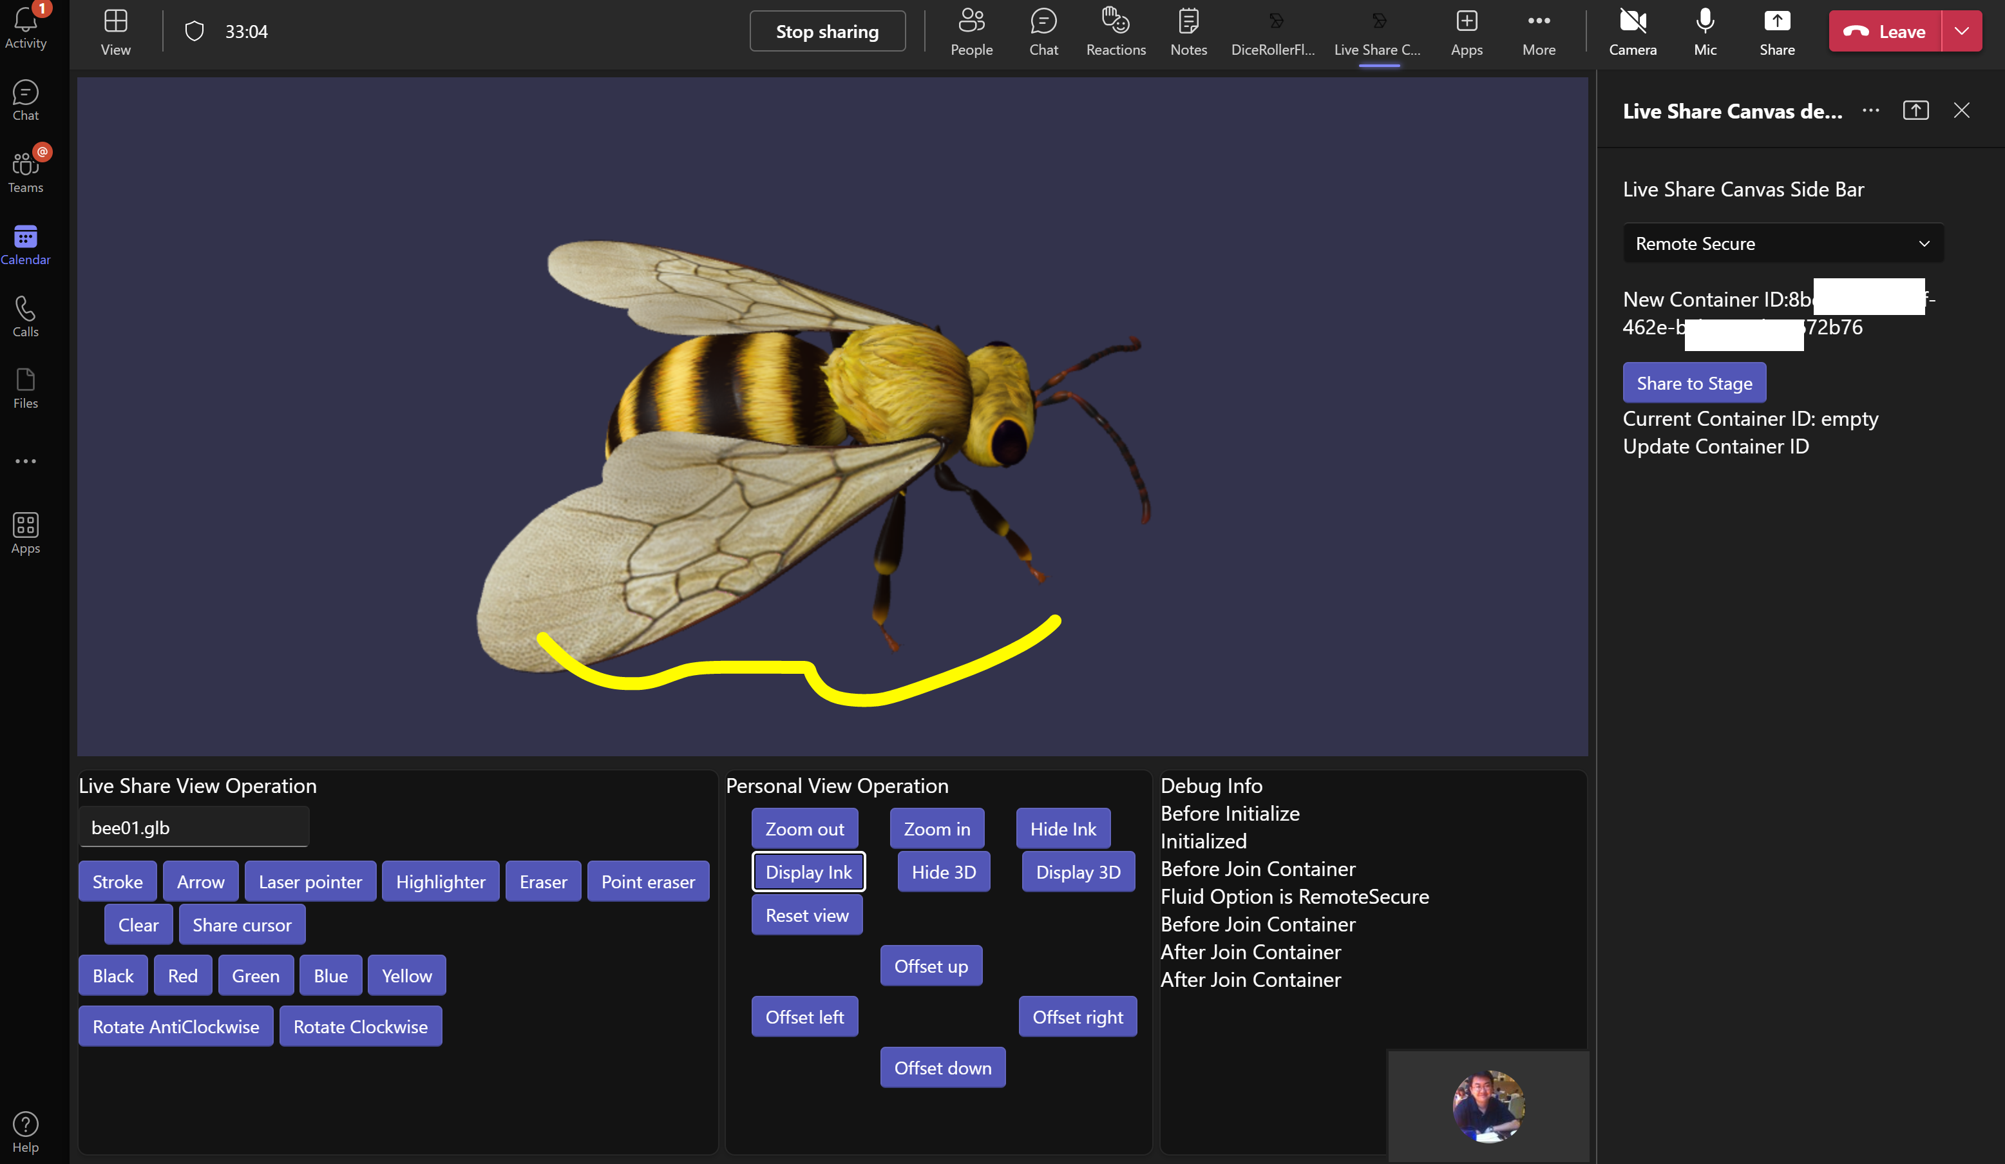2005x1164 pixels.
Task: Click the bee01.glb model field
Action: [193, 828]
